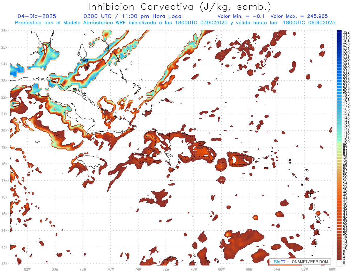Click the 16N latitude label

[x=4, y=197]
